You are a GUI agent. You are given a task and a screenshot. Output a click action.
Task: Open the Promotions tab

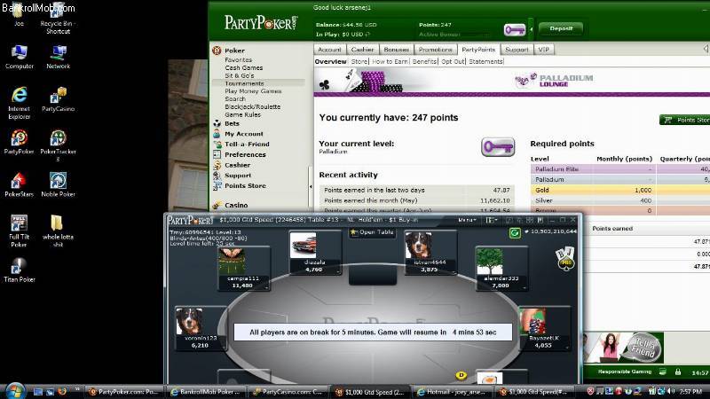point(435,50)
